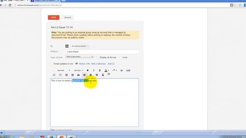Click the 'Add Cc' link
246x138 pixels.
tap(111, 64)
